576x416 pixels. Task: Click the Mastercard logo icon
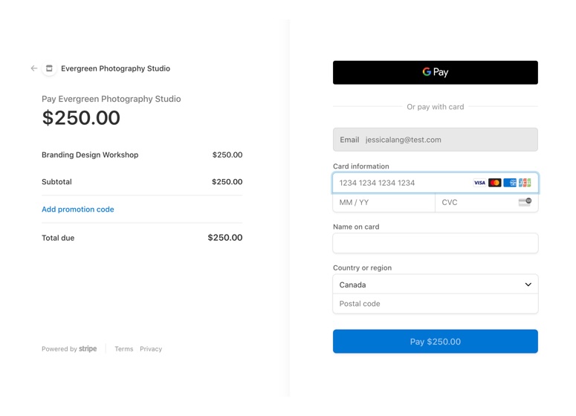click(495, 183)
